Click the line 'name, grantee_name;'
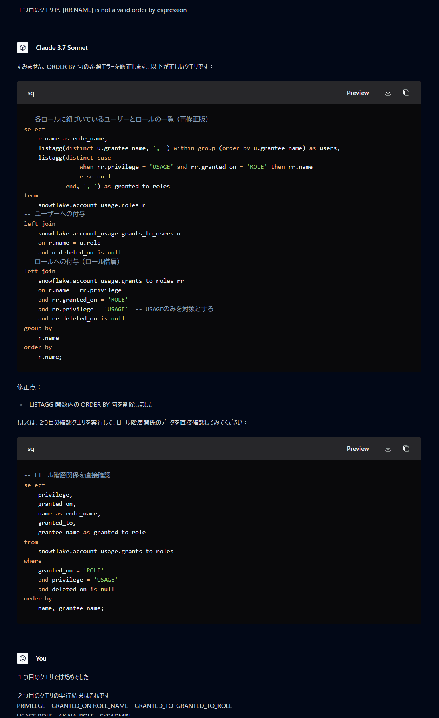 71,608
